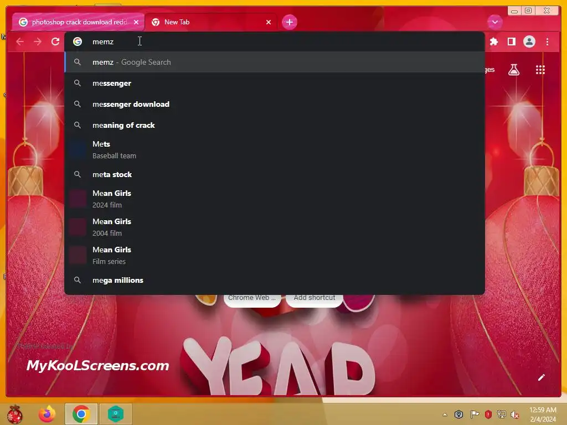This screenshot has width=567, height=425.
Task: Click the Mets team thumbnail
Action: tap(78, 149)
